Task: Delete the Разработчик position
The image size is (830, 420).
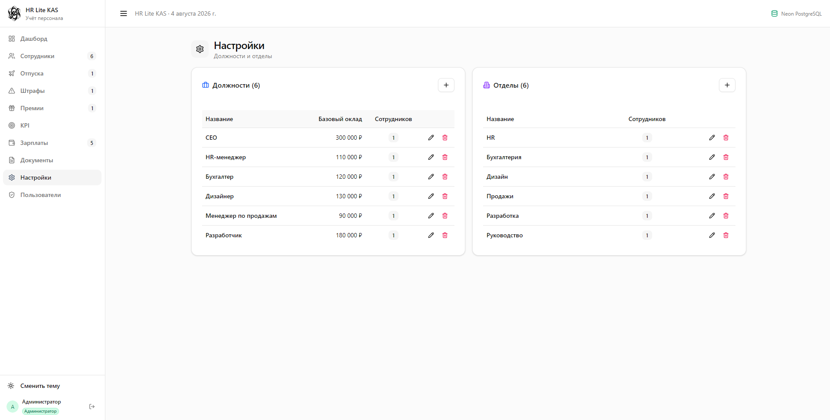Action: tap(445, 235)
